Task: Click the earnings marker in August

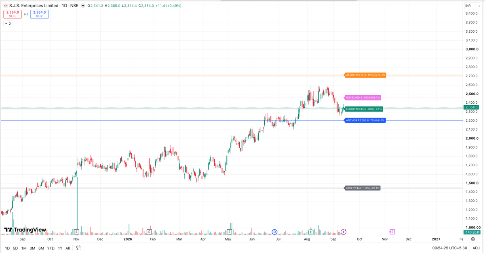Action: pyautogui.click(x=311, y=232)
